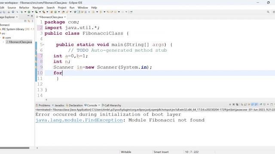The height and width of the screenshot is (154, 275).
Task: Click the Pin Console icon
Action: tap(261, 104)
